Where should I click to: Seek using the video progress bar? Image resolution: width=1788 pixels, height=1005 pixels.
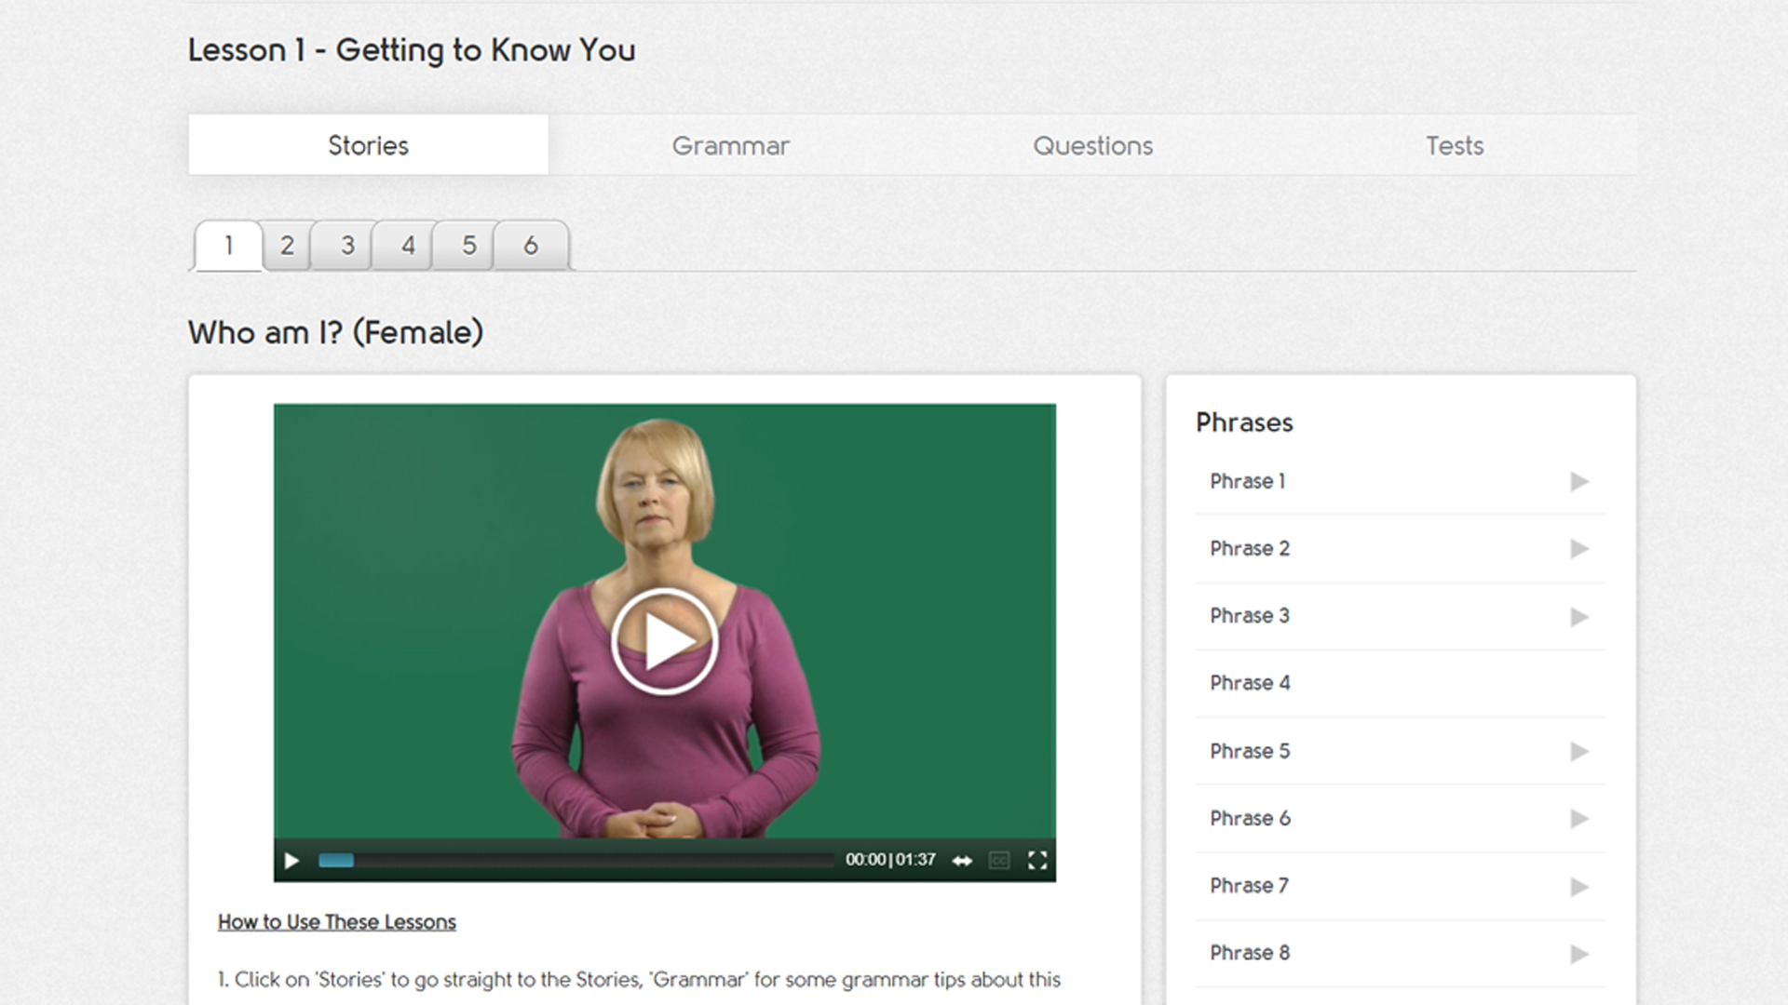(x=576, y=861)
